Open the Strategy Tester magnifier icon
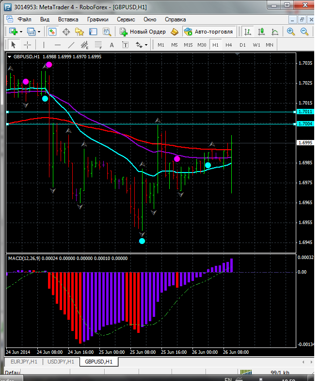This screenshot has height=381, width=320. pos(107,32)
